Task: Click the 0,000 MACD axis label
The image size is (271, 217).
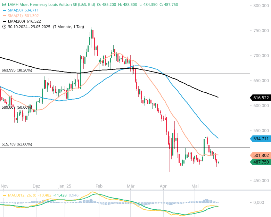Action: click(x=258, y=202)
